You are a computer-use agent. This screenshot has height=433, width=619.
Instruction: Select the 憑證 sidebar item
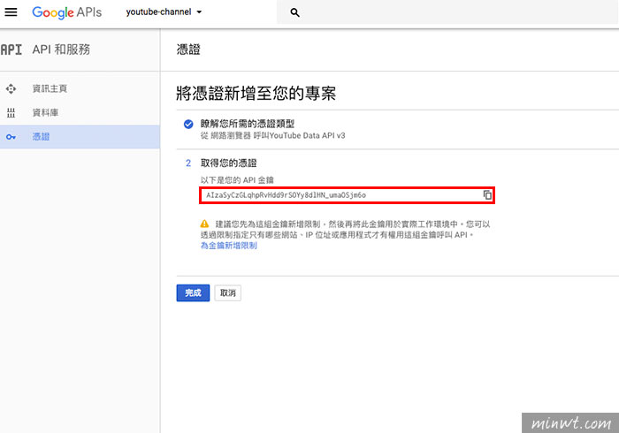tap(80, 137)
